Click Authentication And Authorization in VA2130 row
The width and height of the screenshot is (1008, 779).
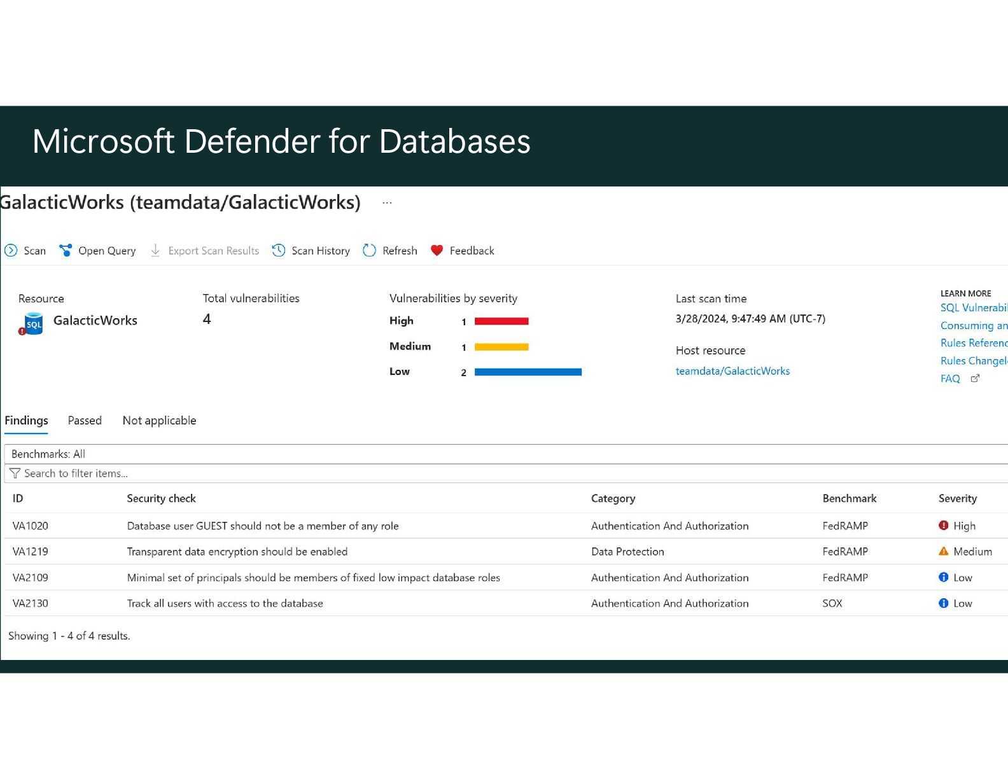(x=669, y=603)
